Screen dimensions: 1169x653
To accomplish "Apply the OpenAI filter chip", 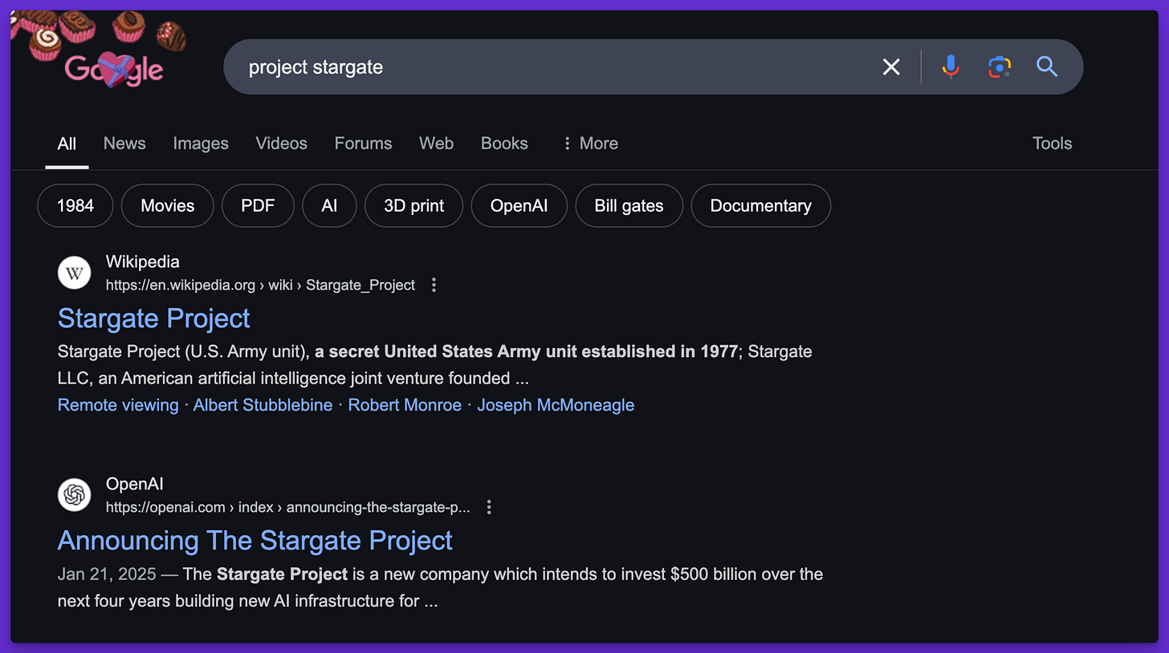I will 519,205.
